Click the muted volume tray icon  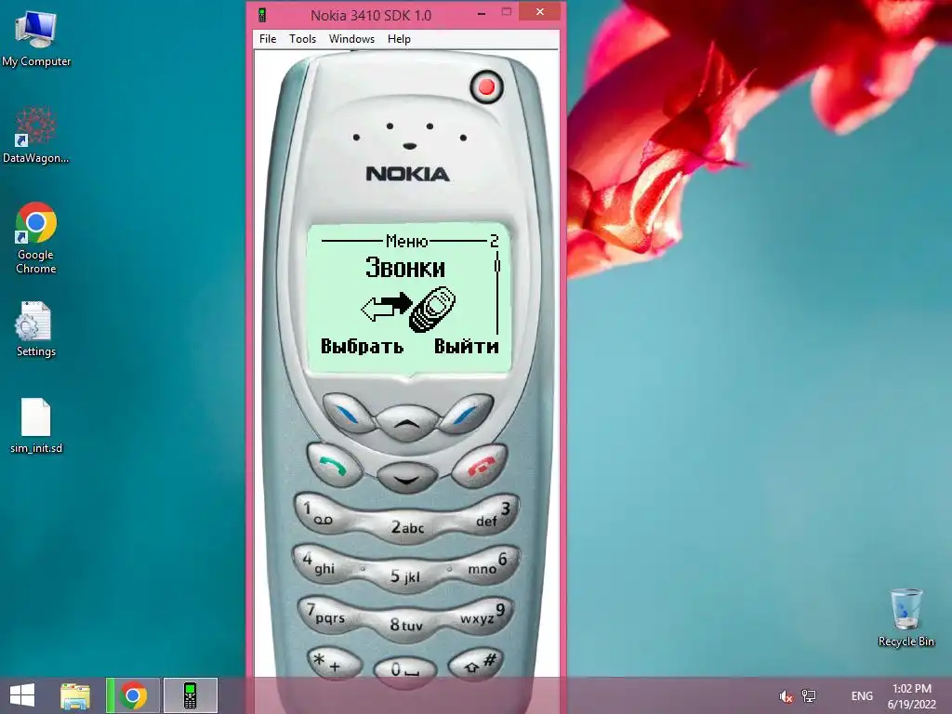[x=787, y=696]
